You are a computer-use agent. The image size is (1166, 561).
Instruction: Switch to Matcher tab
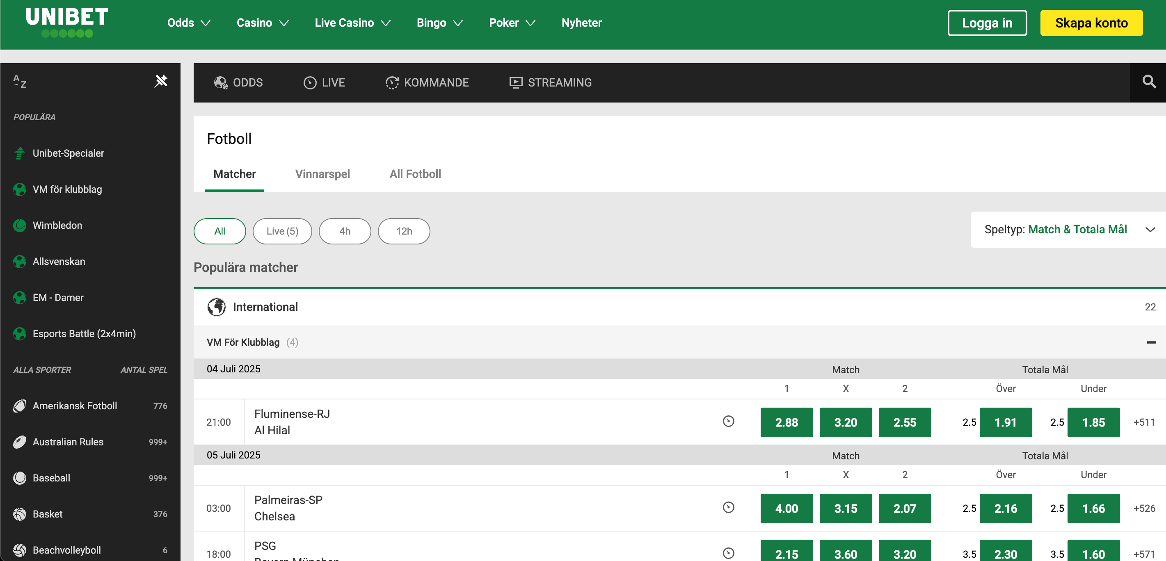(234, 174)
